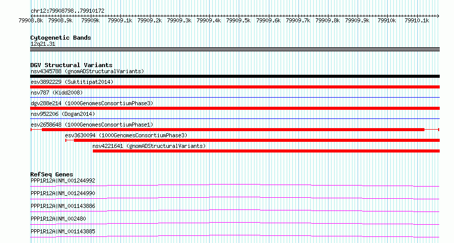The width and height of the screenshot is (454, 243).
Task: Click the red dgv288e214 variant bar
Action: (x=235, y=108)
